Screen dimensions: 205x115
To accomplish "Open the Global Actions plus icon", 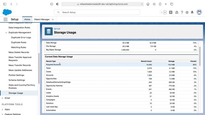I will pos(171,12).
